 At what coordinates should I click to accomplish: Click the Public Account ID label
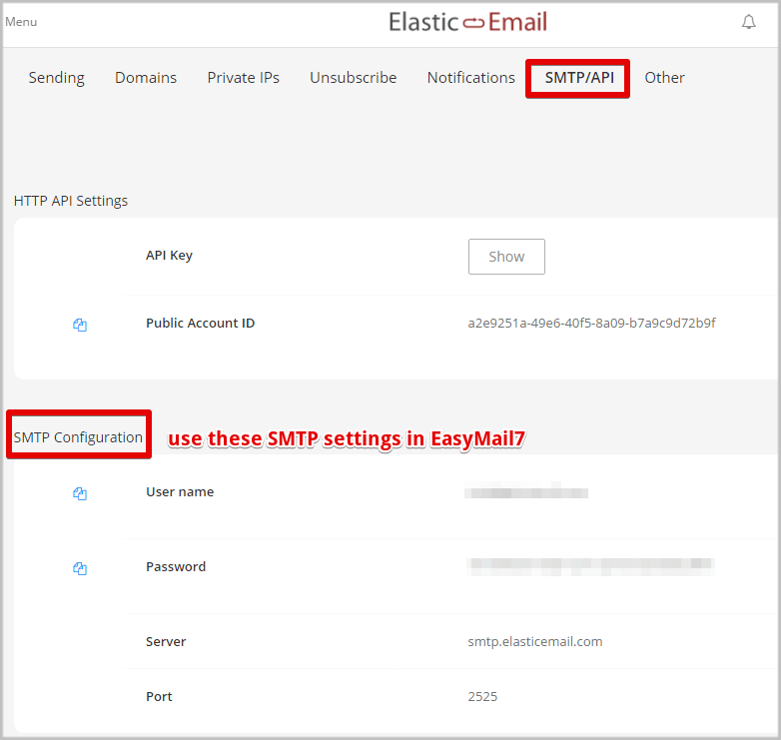[x=200, y=324]
